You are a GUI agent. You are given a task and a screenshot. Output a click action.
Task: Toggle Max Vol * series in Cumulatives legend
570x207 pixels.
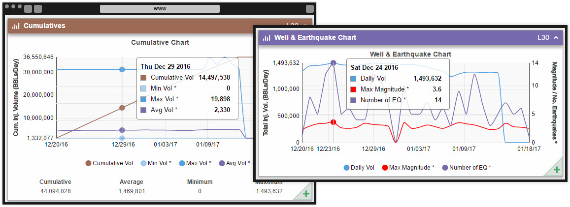195,163
